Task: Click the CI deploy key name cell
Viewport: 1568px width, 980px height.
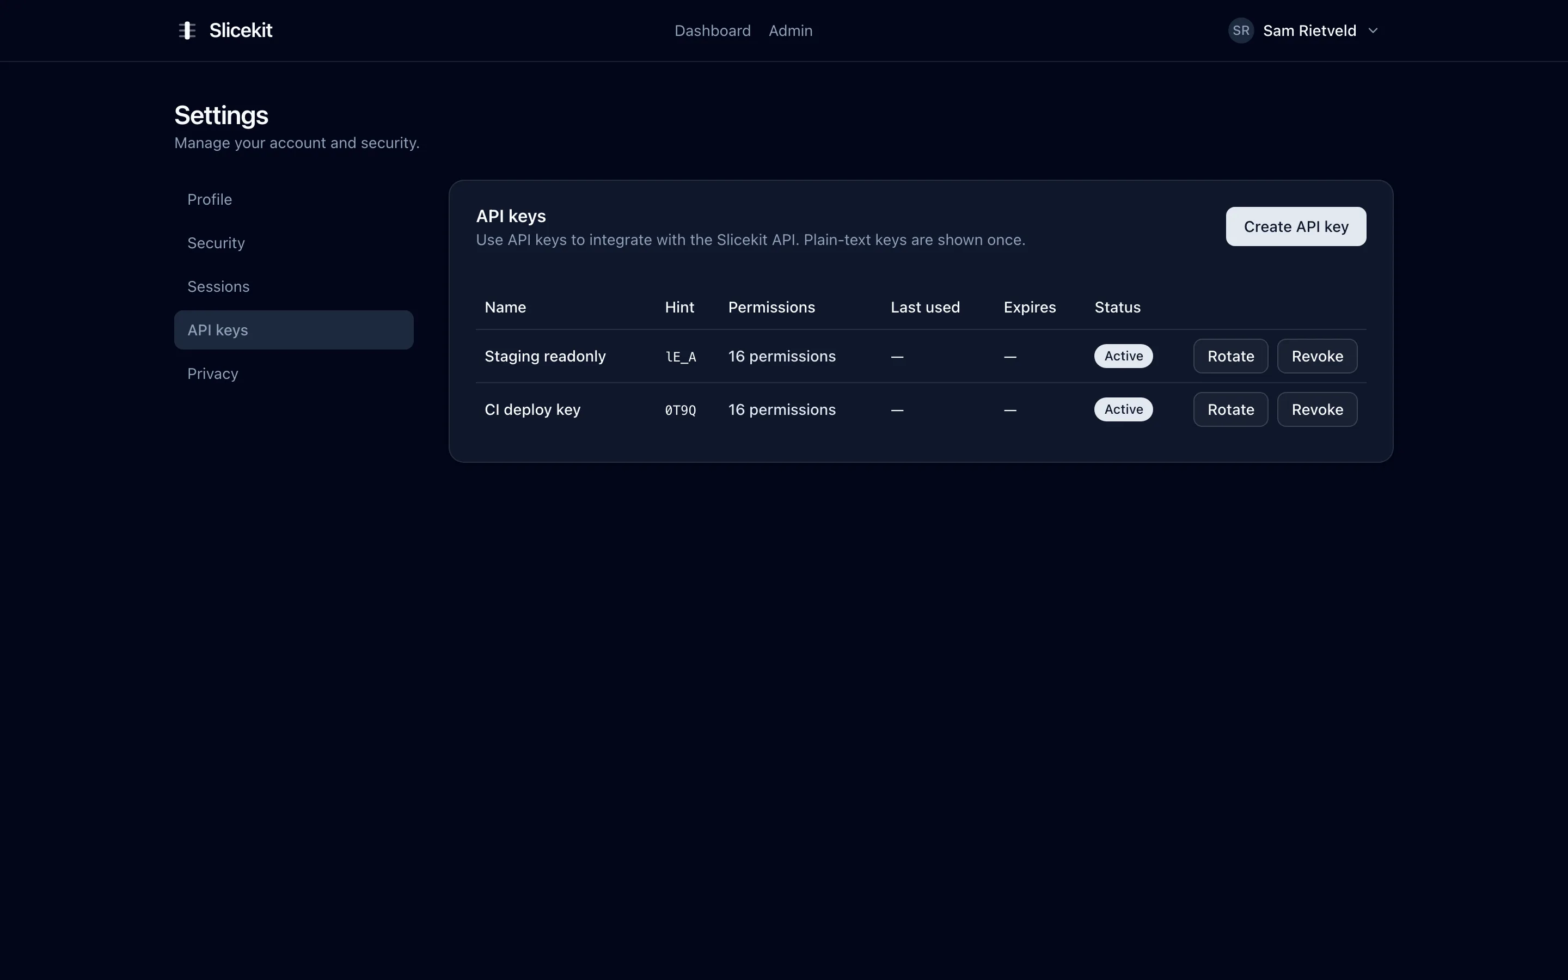Action: 532,409
